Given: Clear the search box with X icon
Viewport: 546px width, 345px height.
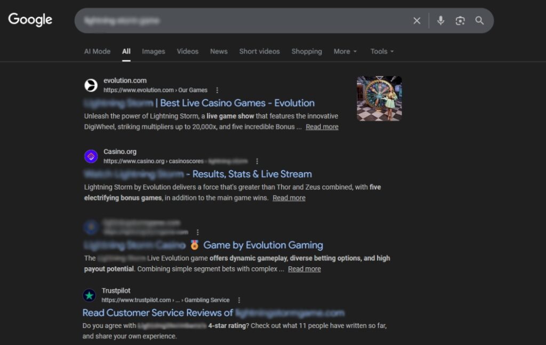Looking at the screenshot, I should (x=417, y=21).
